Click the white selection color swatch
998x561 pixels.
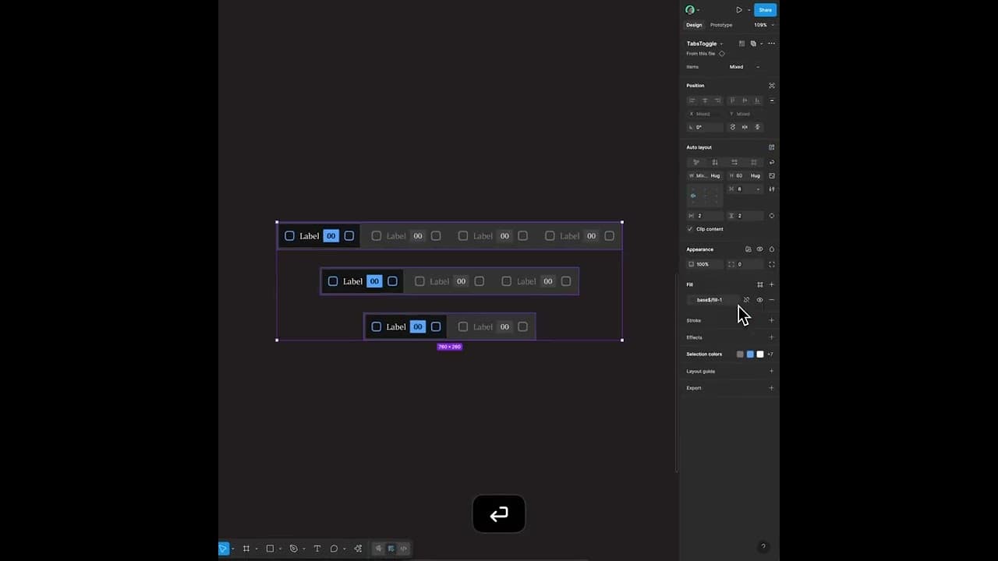click(x=760, y=355)
